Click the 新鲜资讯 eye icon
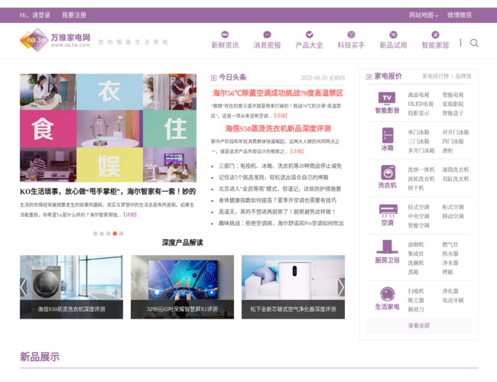The image size is (497, 382). pyautogui.click(x=225, y=34)
